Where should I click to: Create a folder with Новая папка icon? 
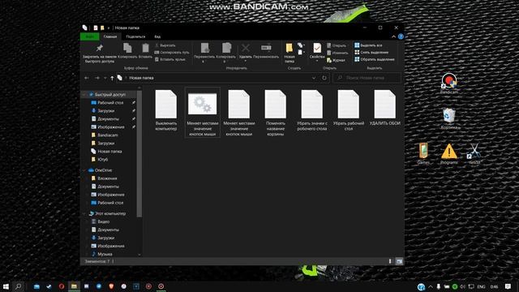pyautogui.click(x=290, y=48)
